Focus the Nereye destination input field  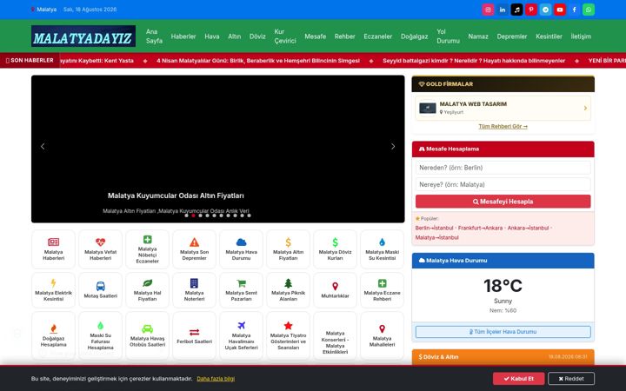pyautogui.click(x=503, y=184)
